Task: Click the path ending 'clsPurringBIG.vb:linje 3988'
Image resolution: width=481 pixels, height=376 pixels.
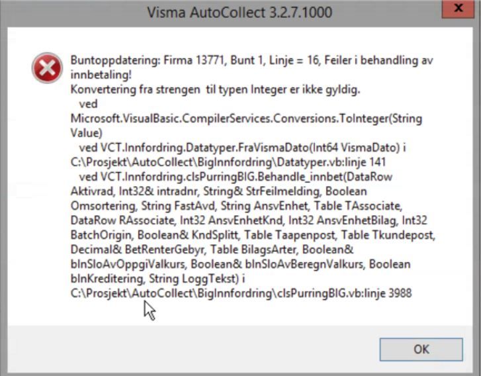Action: tap(241, 293)
